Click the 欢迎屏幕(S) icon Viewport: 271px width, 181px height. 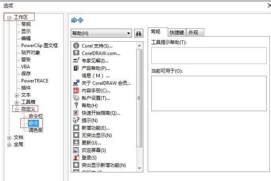pyautogui.click(x=76, y=150)
